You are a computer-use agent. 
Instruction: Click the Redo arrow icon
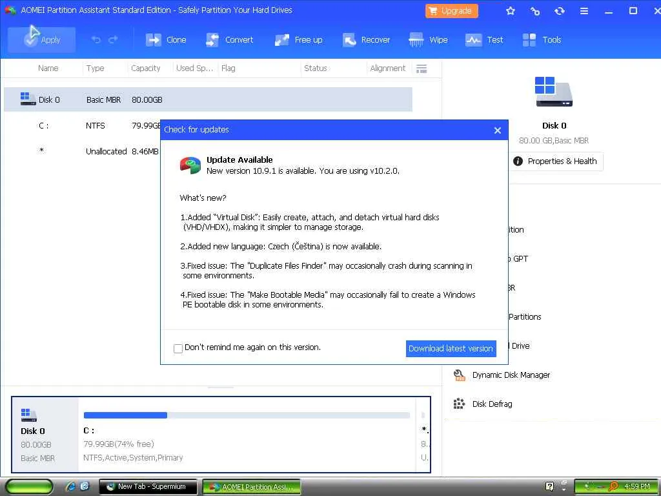113,39
